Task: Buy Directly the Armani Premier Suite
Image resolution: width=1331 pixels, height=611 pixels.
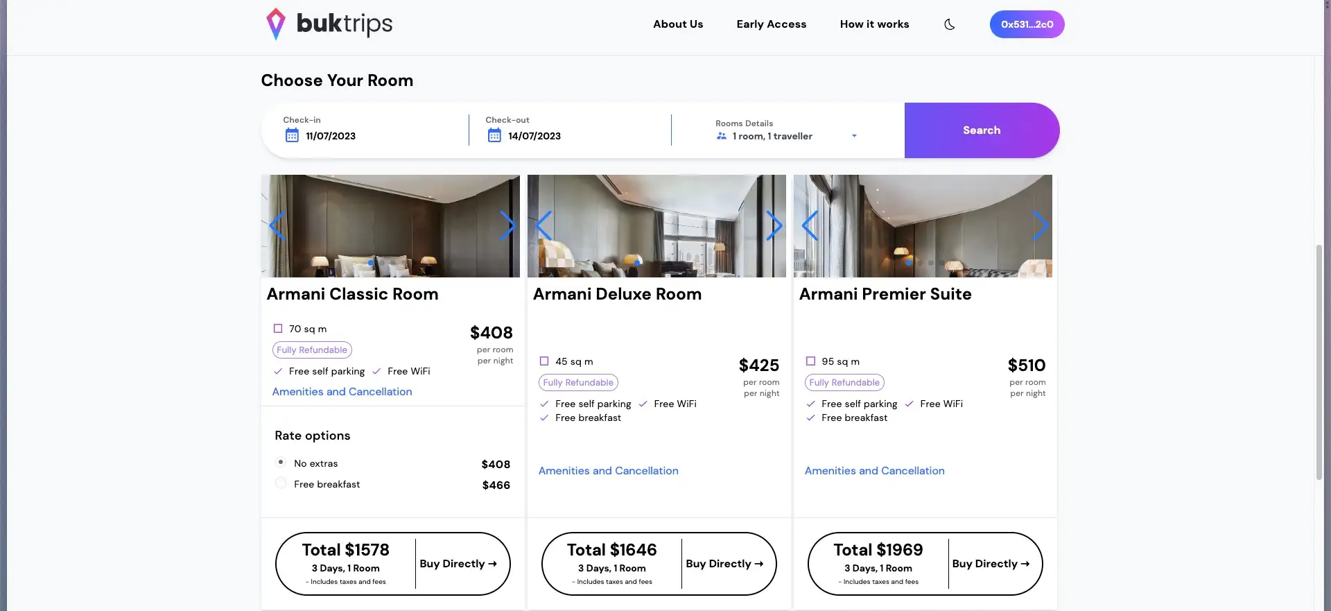Action: [x=991, y=564]
